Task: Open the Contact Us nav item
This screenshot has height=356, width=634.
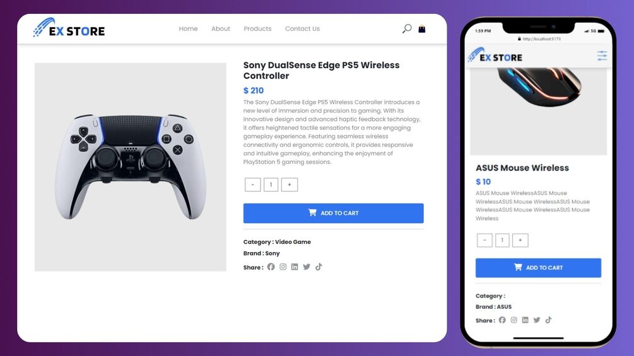Action: (302, 28)
